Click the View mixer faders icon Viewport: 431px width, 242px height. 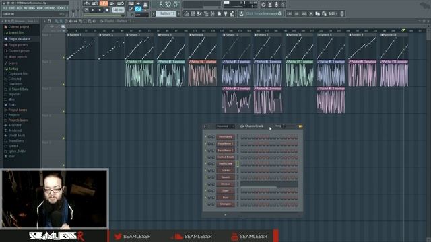click(213, 13)
